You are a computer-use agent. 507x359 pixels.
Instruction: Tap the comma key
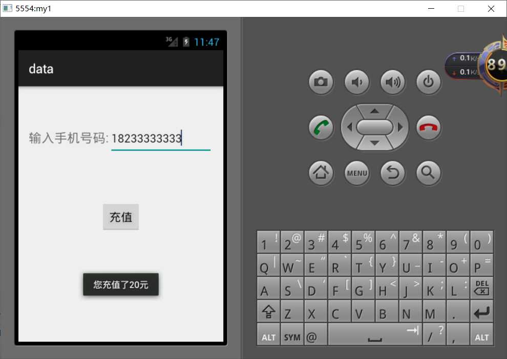458,334
